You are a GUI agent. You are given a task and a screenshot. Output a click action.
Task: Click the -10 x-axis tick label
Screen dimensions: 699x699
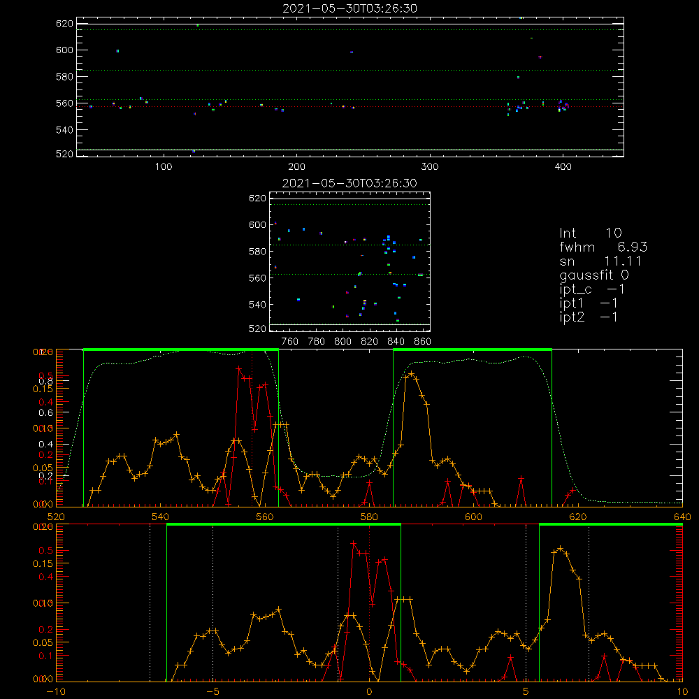pyautogui.click(x=55, y=691)
